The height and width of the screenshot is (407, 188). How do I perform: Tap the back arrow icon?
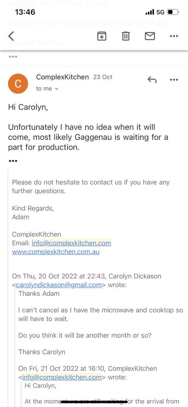(x=11, y=36)
